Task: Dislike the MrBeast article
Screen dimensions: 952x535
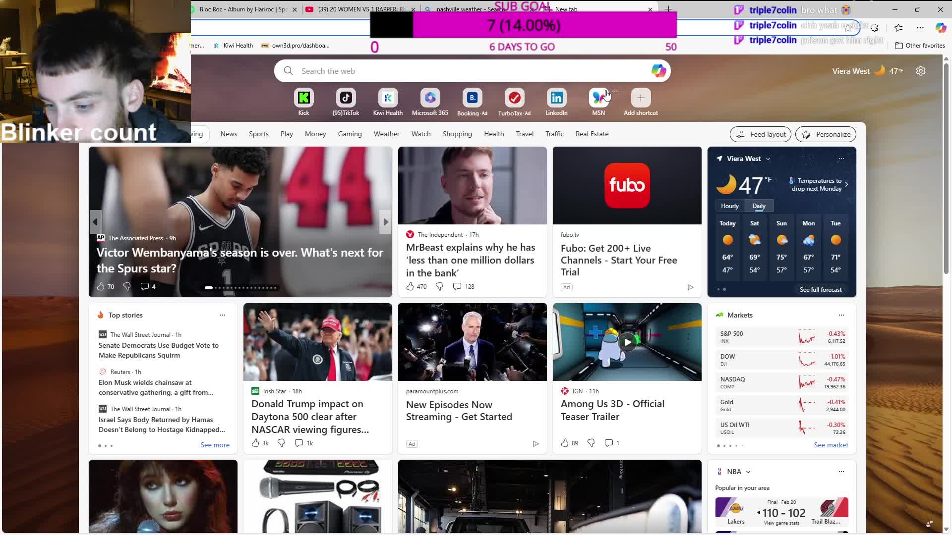Action: pyautogui.click(x=439, y=286)
